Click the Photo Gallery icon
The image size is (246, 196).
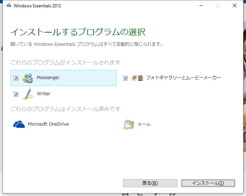pyautogui.click(x=134, y=78)
